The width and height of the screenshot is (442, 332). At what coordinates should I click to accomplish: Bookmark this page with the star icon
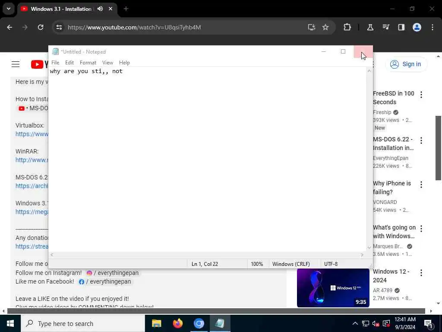pyautogui.click(x=325, y=27)
